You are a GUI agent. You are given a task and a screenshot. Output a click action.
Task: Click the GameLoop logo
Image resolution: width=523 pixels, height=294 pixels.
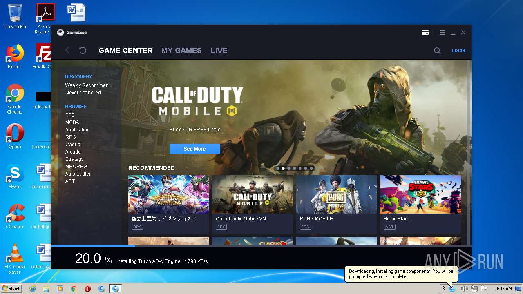pyautogui.click(x=72, y=33)
